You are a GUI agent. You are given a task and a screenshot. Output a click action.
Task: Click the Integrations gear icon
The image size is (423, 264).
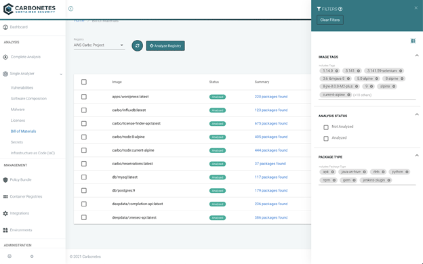5,213
